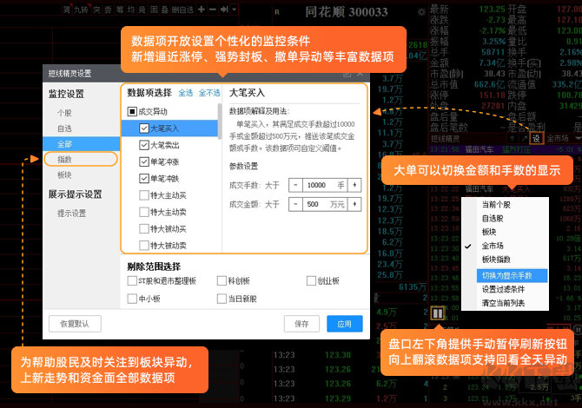The width and height of the screenshot is (582, 408).
Task: Choose 板块 in the context menu
Action: 489,232
